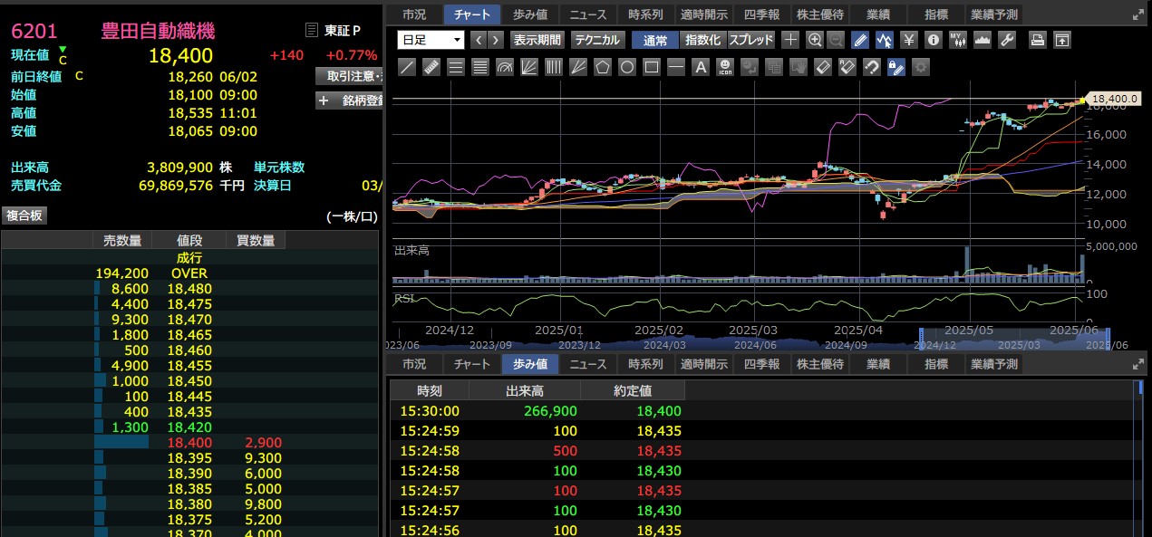Screen dimensions: 1152x537
Task: Open 指標 tab in lower pane
Action: point(936,364)
